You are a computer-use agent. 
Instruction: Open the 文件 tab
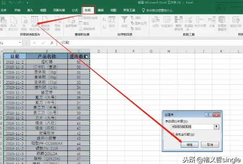(x=3, y=10)
